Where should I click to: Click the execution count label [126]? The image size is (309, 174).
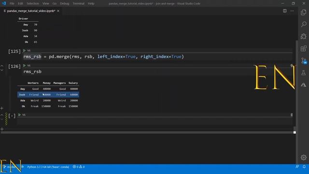14,66
